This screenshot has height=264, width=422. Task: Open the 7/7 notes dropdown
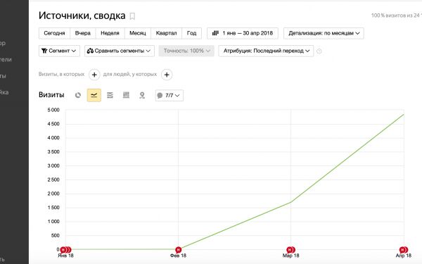170,95
